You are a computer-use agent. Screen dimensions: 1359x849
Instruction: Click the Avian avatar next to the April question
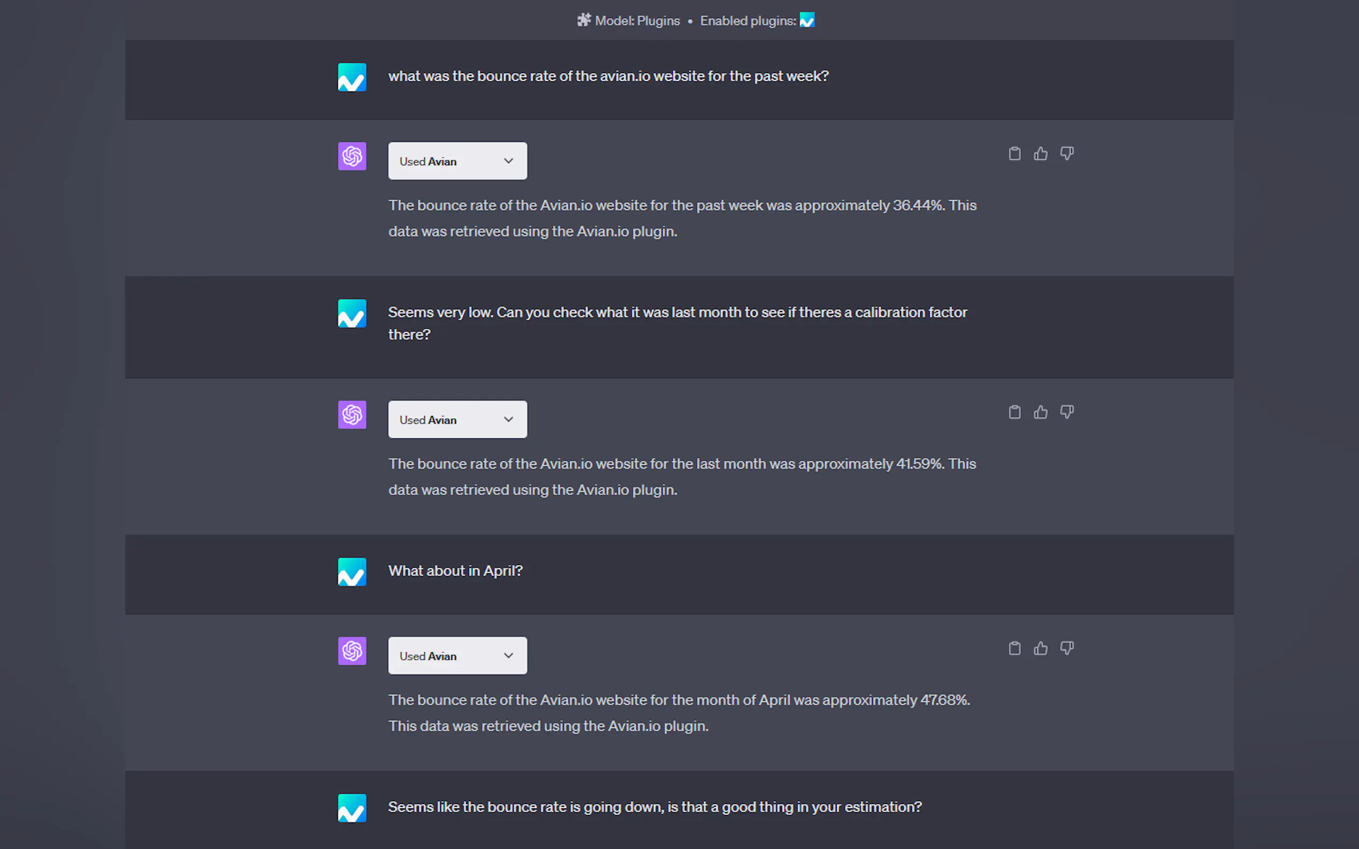(352, 572)
